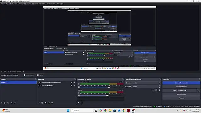The width and height of the screenshot is (201, 113).
Task: Select the Dispositivo de captura de video row
Action: (57, 82)
